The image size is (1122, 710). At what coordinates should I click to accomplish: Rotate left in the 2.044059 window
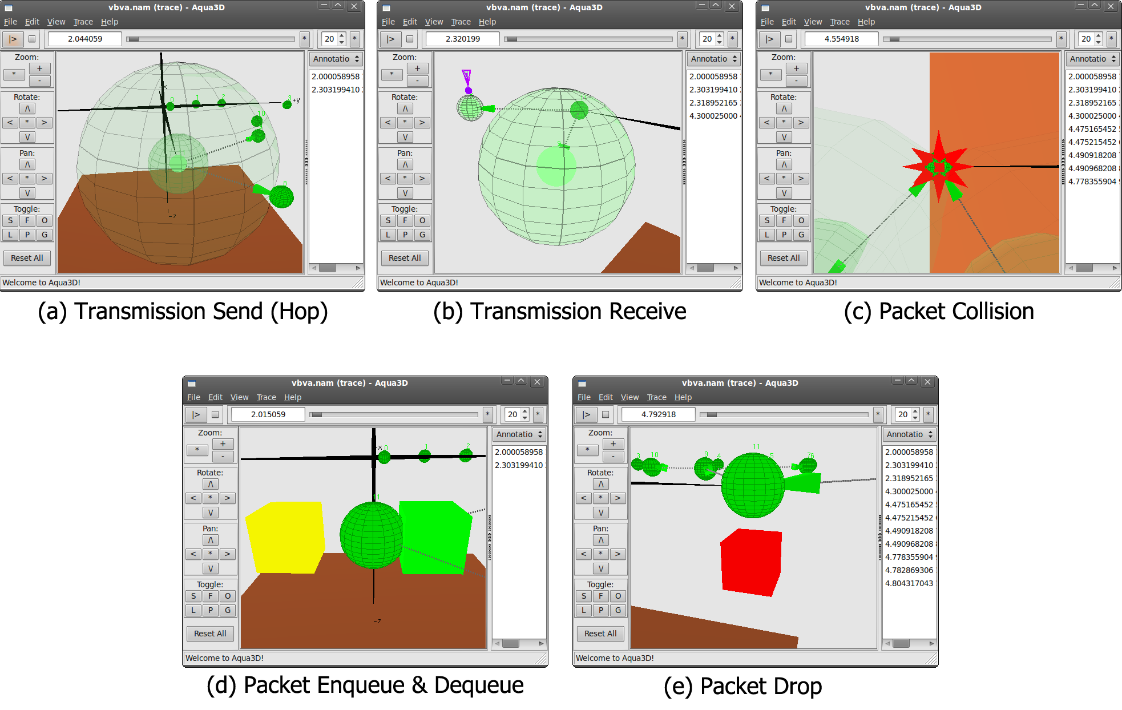[x=10, y=123]
